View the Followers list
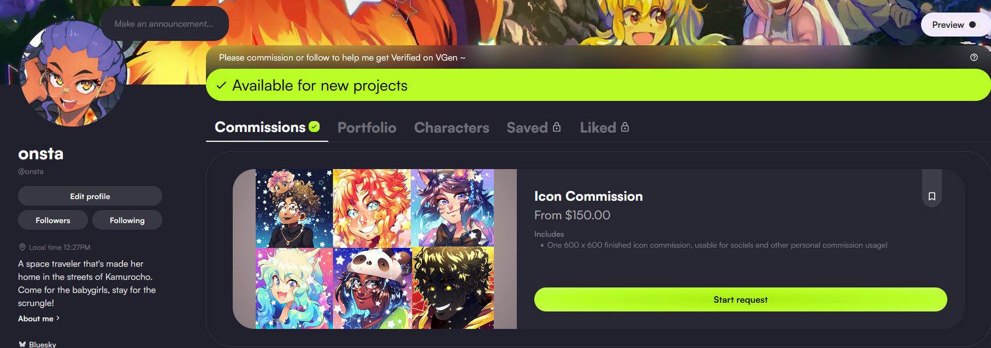The image size is (991, 348). click(53, 220)
